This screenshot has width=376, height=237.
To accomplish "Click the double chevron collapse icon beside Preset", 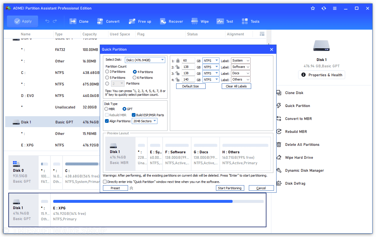I will (x=131, y=188).
